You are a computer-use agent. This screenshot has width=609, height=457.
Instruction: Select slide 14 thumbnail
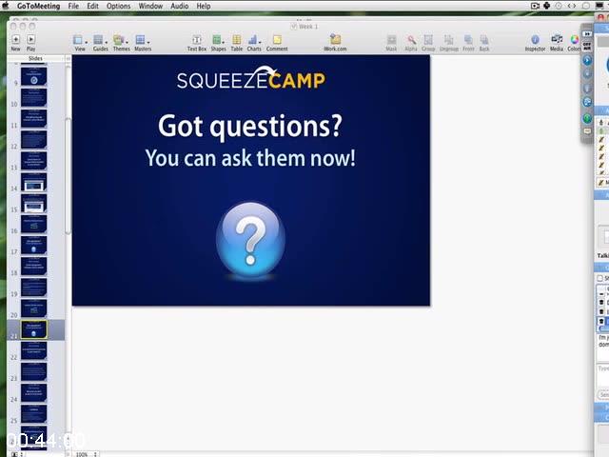click(34, 182)
